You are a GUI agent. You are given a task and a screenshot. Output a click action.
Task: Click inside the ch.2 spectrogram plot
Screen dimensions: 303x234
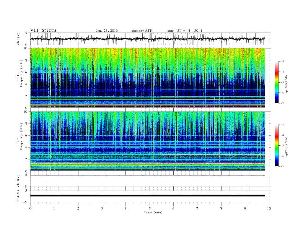(x=148, y=141)
